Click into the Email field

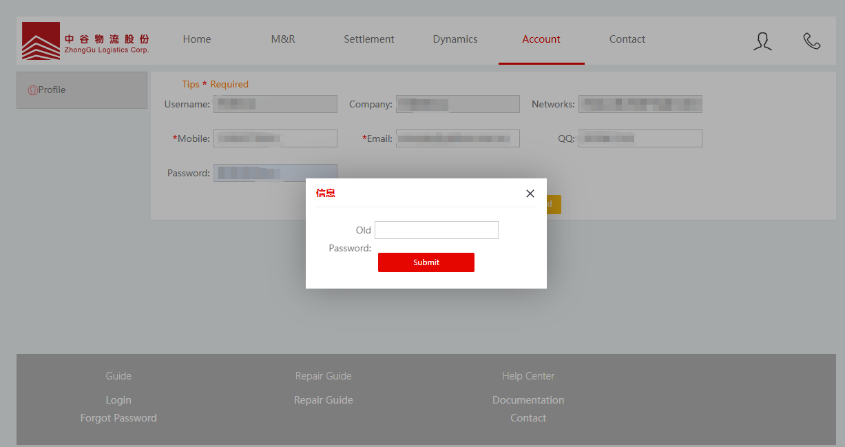click(458, 138)
